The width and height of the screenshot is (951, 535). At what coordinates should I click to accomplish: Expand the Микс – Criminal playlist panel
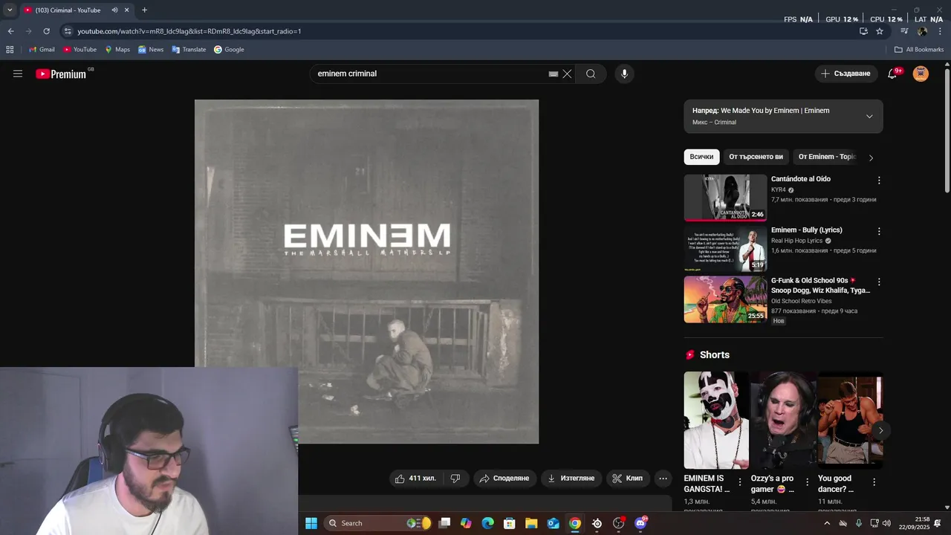[x=869, y=117]
